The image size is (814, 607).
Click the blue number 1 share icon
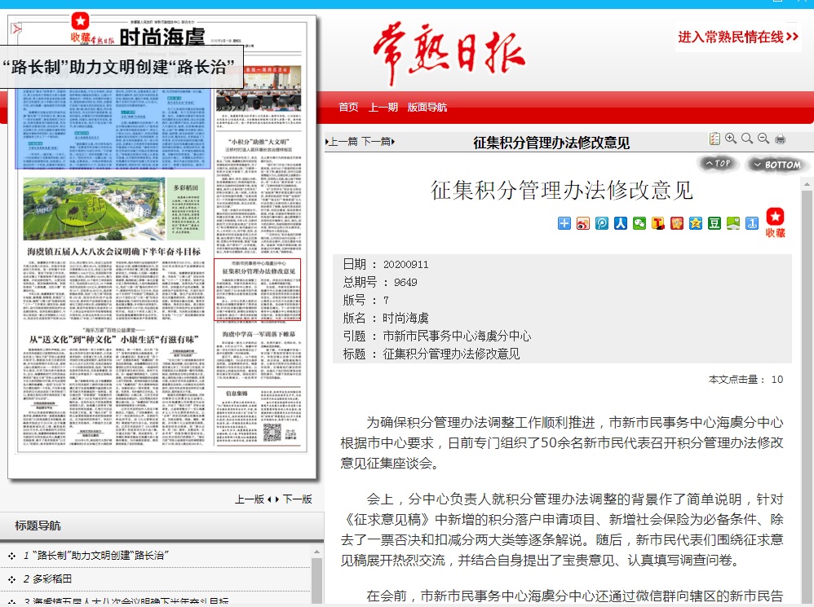(752, 223)
